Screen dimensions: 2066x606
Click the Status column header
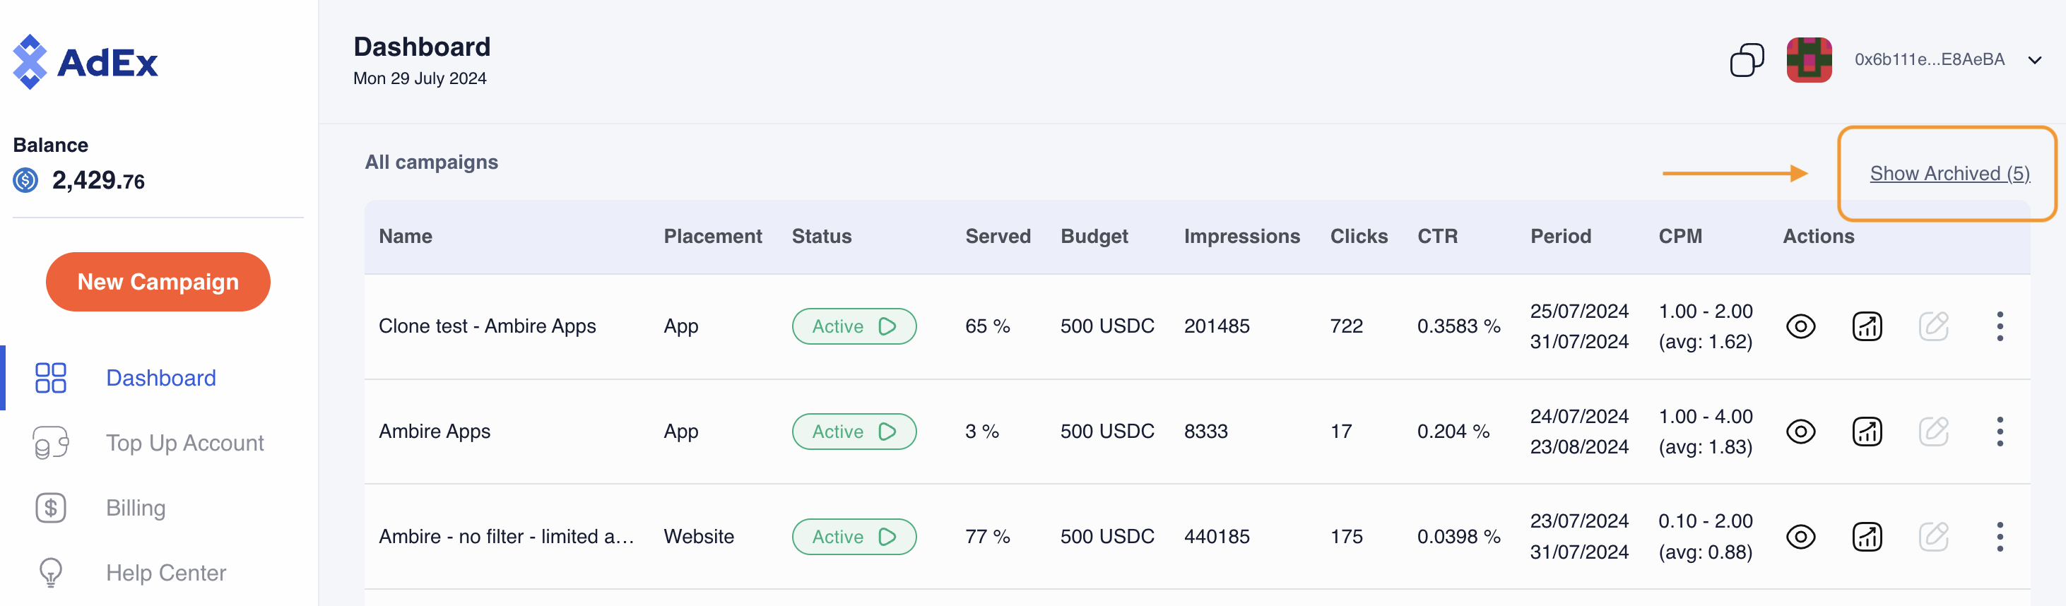(821, 237)
